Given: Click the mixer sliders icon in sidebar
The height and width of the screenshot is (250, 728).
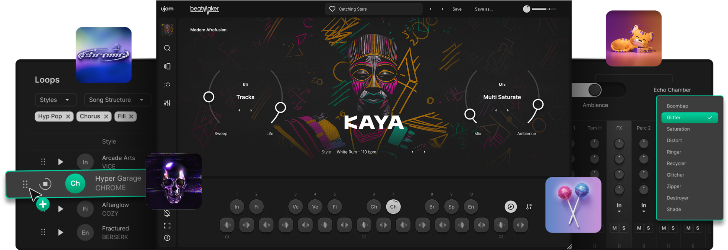Looking at the screenshot, I should tap(167, 103).
